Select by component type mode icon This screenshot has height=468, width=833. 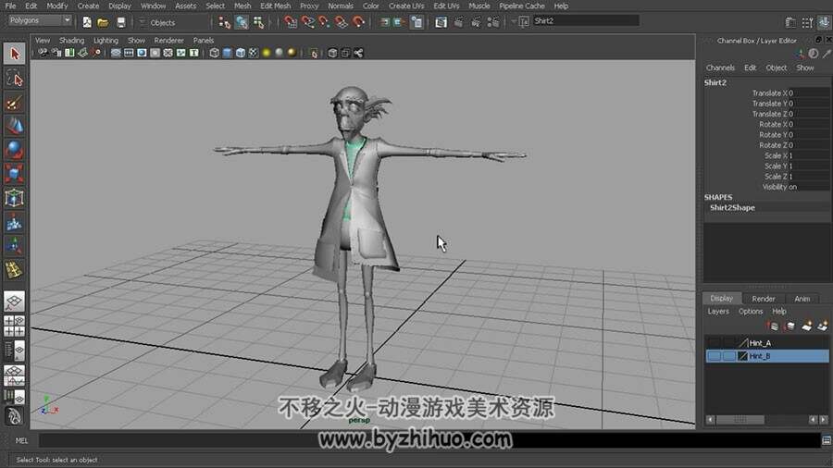coord(259,22)
